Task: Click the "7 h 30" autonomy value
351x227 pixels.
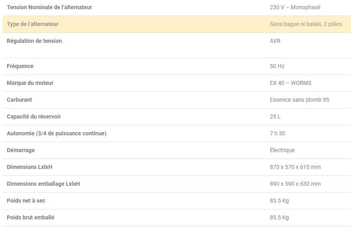Action: [x=278, y=133]
